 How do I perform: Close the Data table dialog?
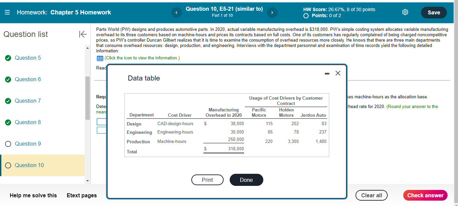point(338,73)
